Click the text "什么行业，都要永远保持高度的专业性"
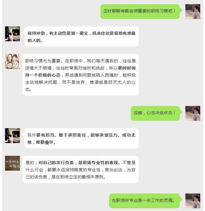The height and width of the screenshot is (211, 205). pos(63,170)
